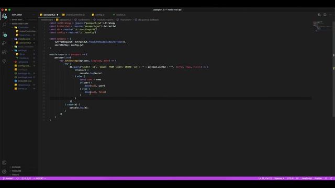Open the .gitignore file
This screenshot has width=335, height=188.
coord(23,62)
